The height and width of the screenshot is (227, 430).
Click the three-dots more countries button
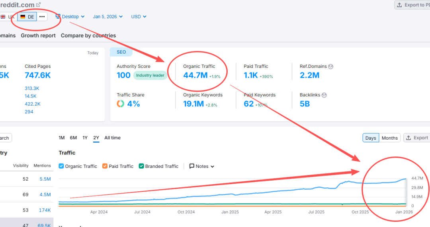(x=42, y=17)
